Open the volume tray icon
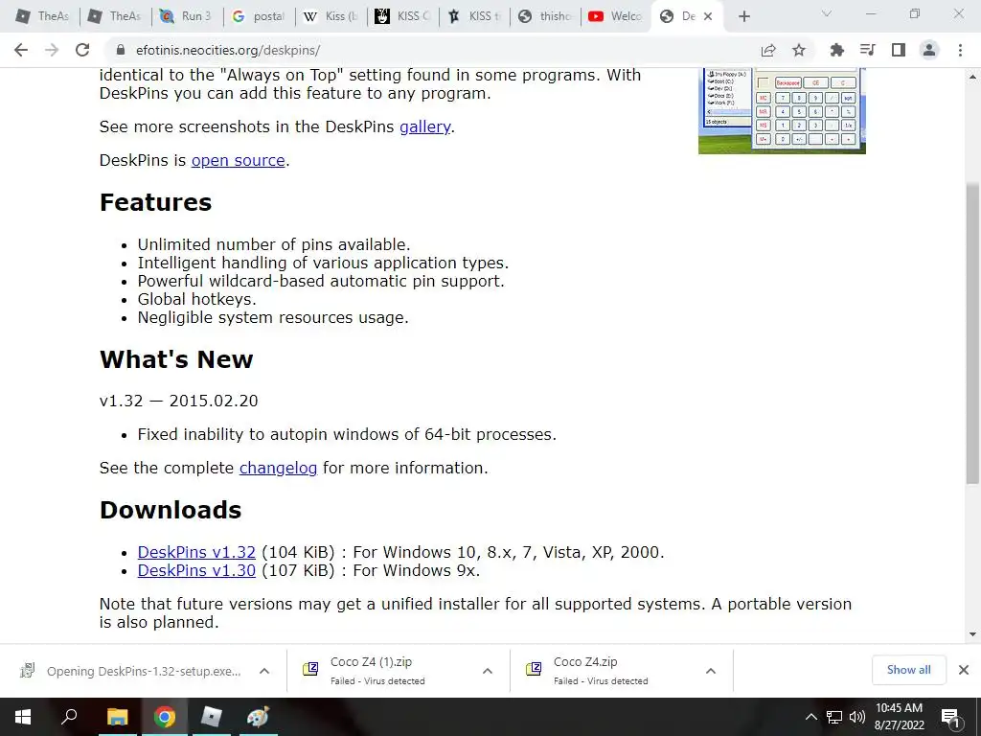Viewport: 981px width, 736px height. point(857,717)
